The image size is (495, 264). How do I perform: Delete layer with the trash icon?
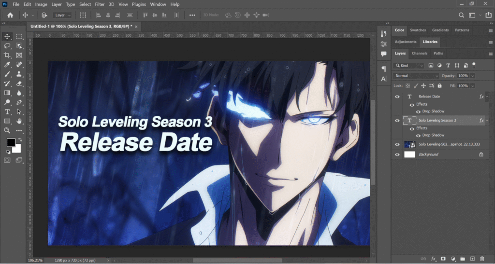[482, 259]
